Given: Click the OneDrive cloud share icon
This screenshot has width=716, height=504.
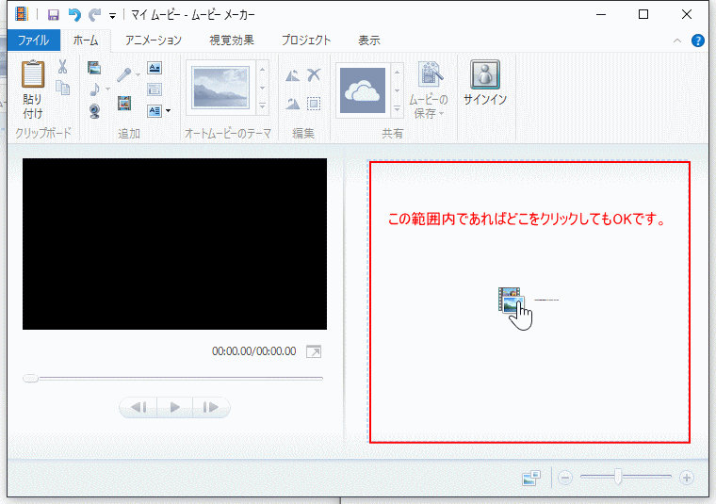Looking at the screenshot, I should tap(363, 90).
